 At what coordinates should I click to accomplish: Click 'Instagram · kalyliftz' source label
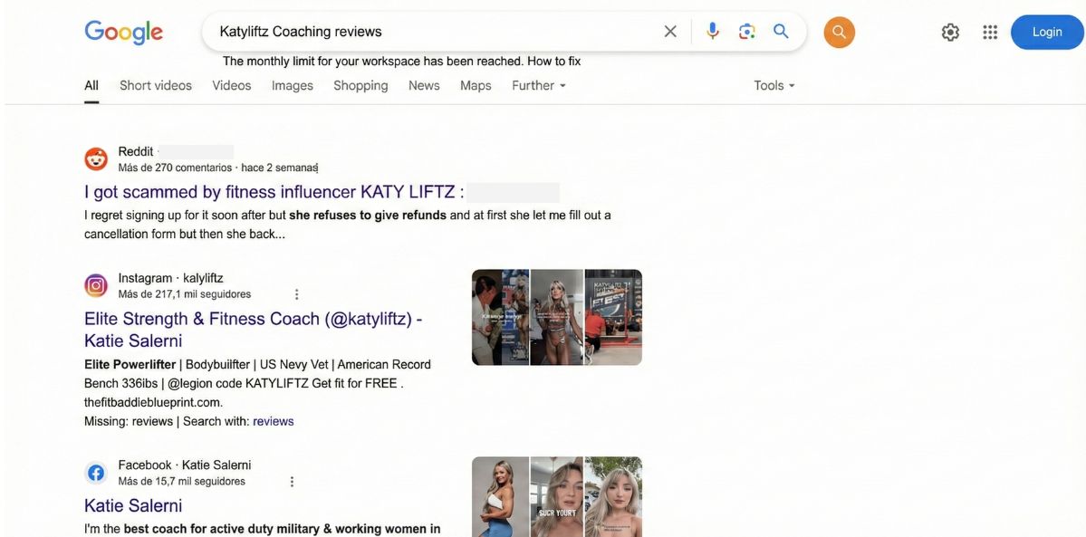tap(171, 278)
